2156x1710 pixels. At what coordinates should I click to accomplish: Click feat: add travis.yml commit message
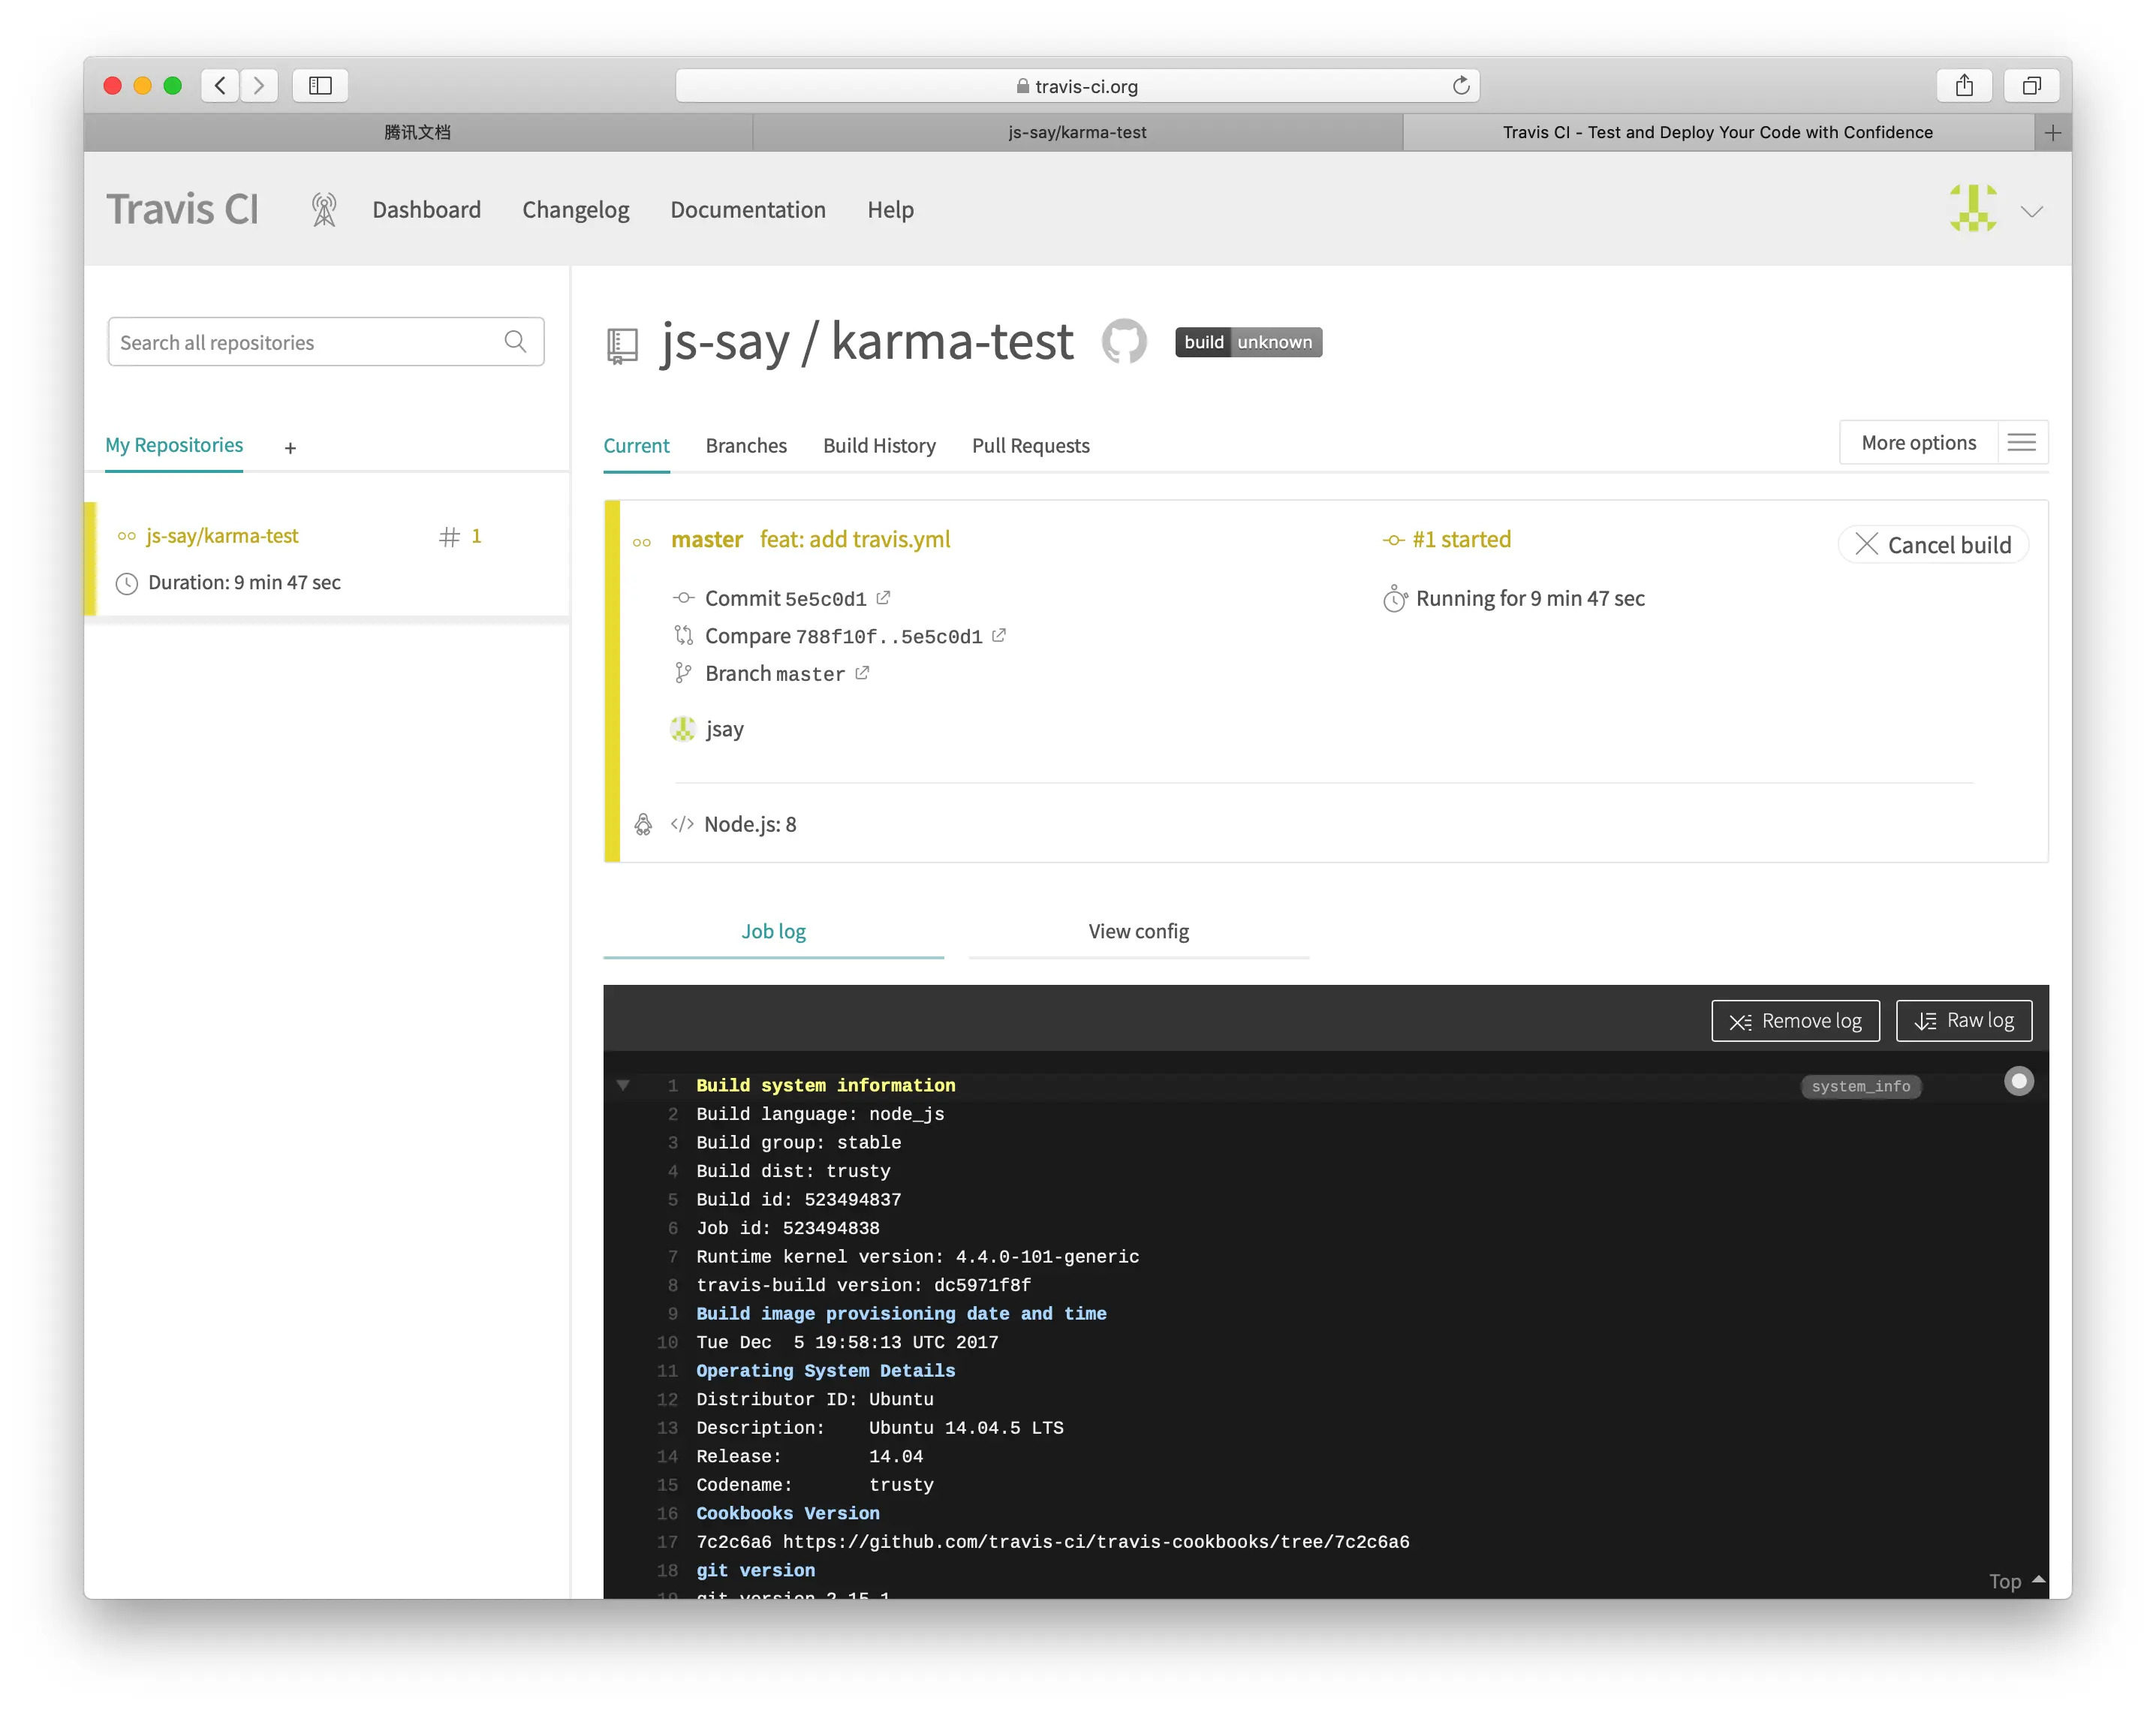pos(855,540)
